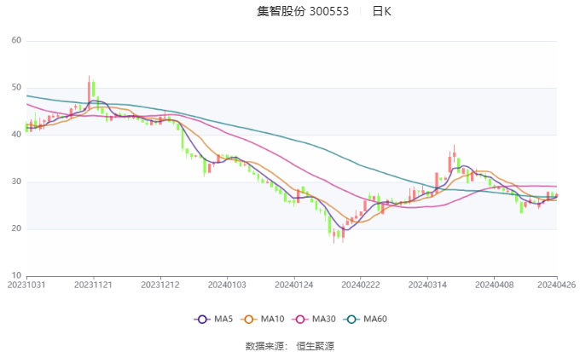
Task: Click y-axis value 30
Action: [16, 182]
